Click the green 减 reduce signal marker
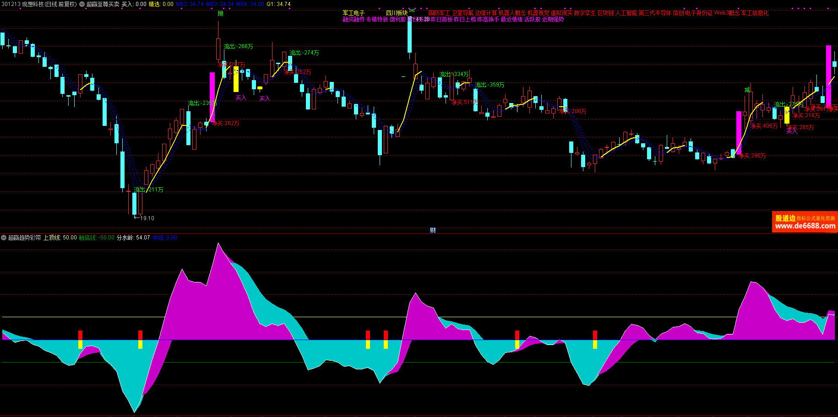The image size is (838, 417). tap(747, 90)
